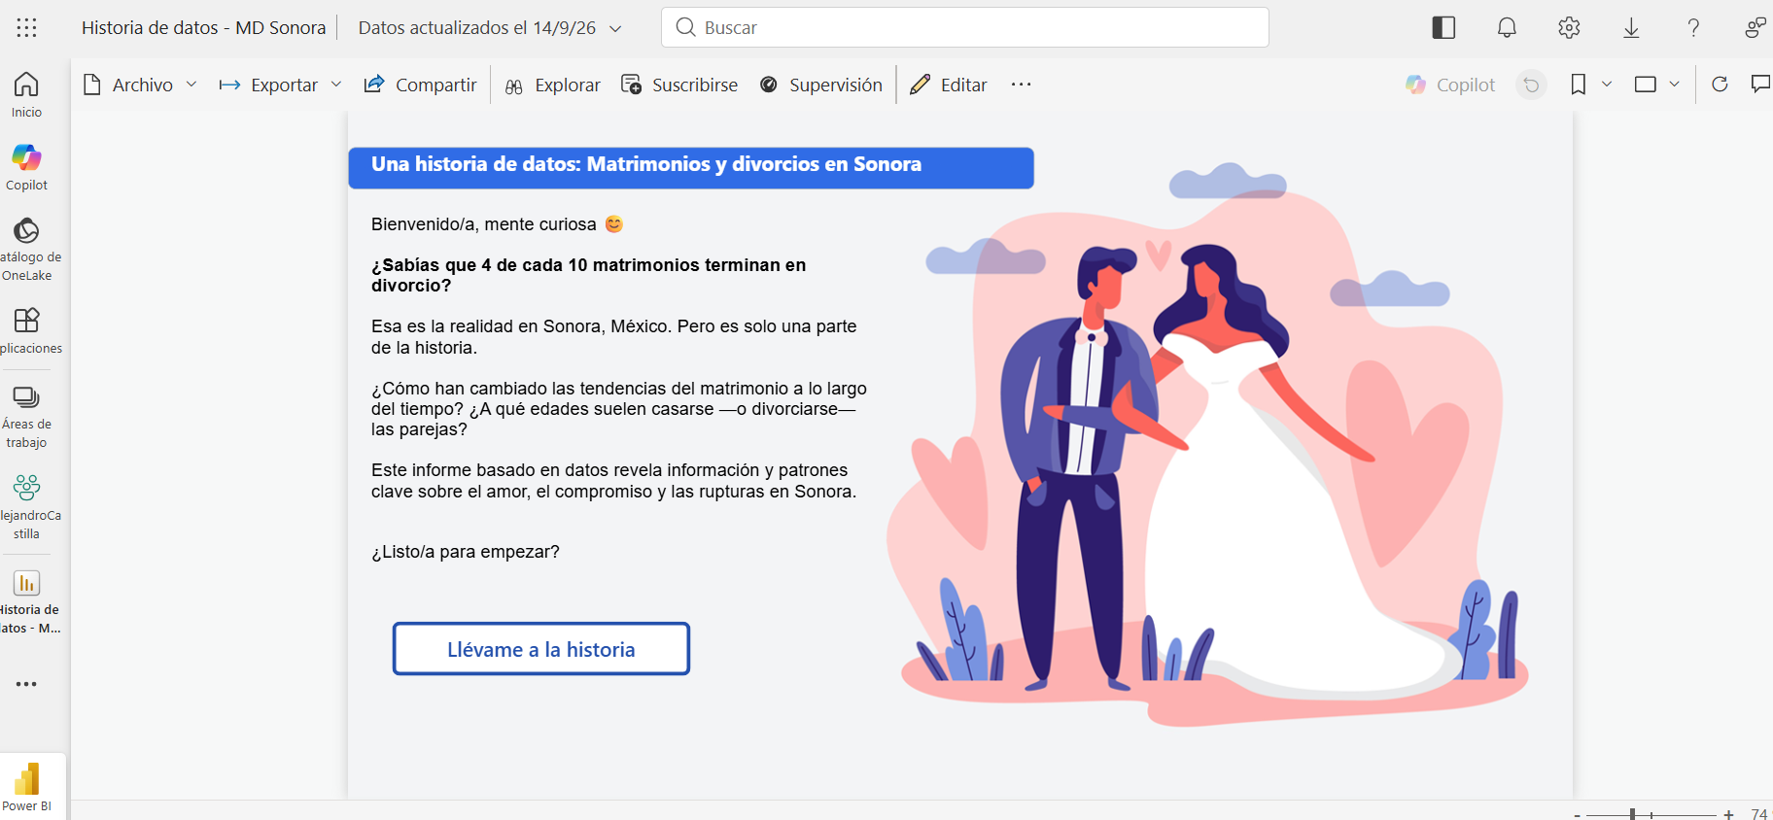Click Explorar in the toolbar
This screenshot has height=820, width=1773.
coord(552,85)
